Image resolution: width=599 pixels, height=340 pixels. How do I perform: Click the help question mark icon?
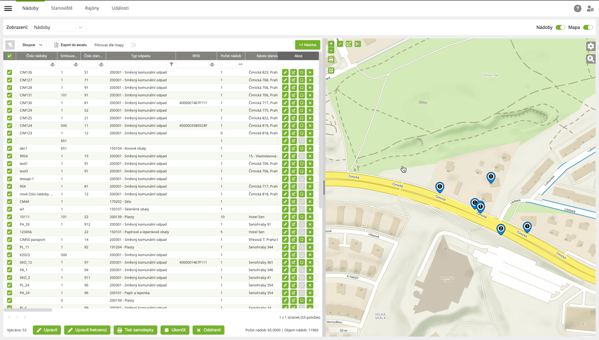[578, 8]
